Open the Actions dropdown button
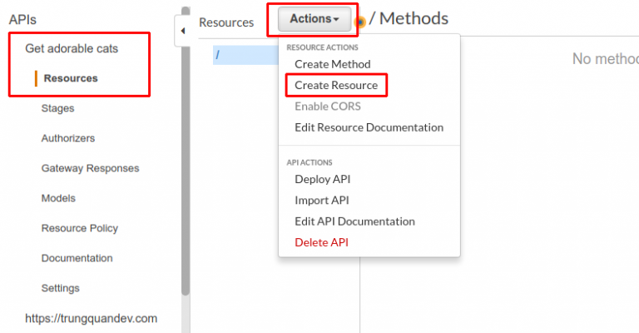The width and height of the screenshot is (639, 333). pos(314,18)
